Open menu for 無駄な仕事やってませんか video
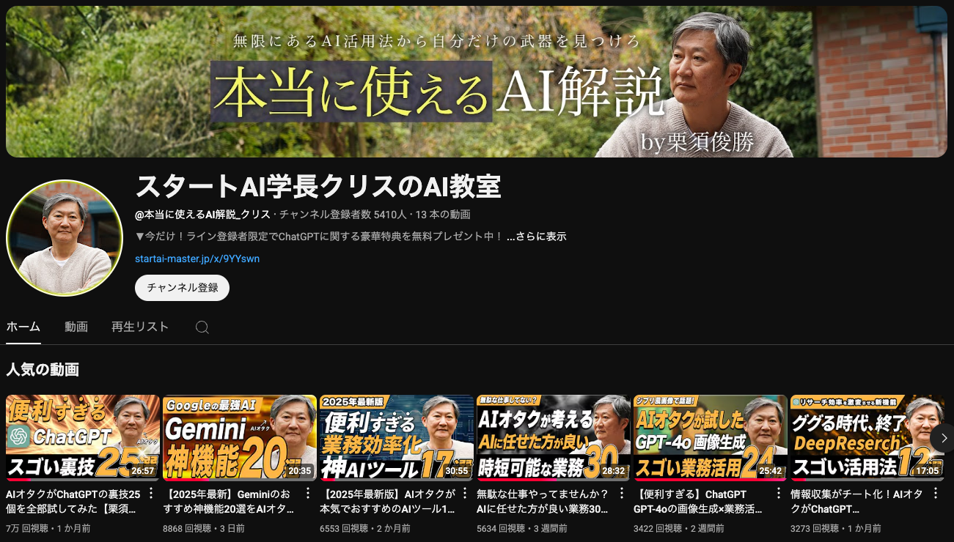The image size is (954, 542). (x=622, y=493)
